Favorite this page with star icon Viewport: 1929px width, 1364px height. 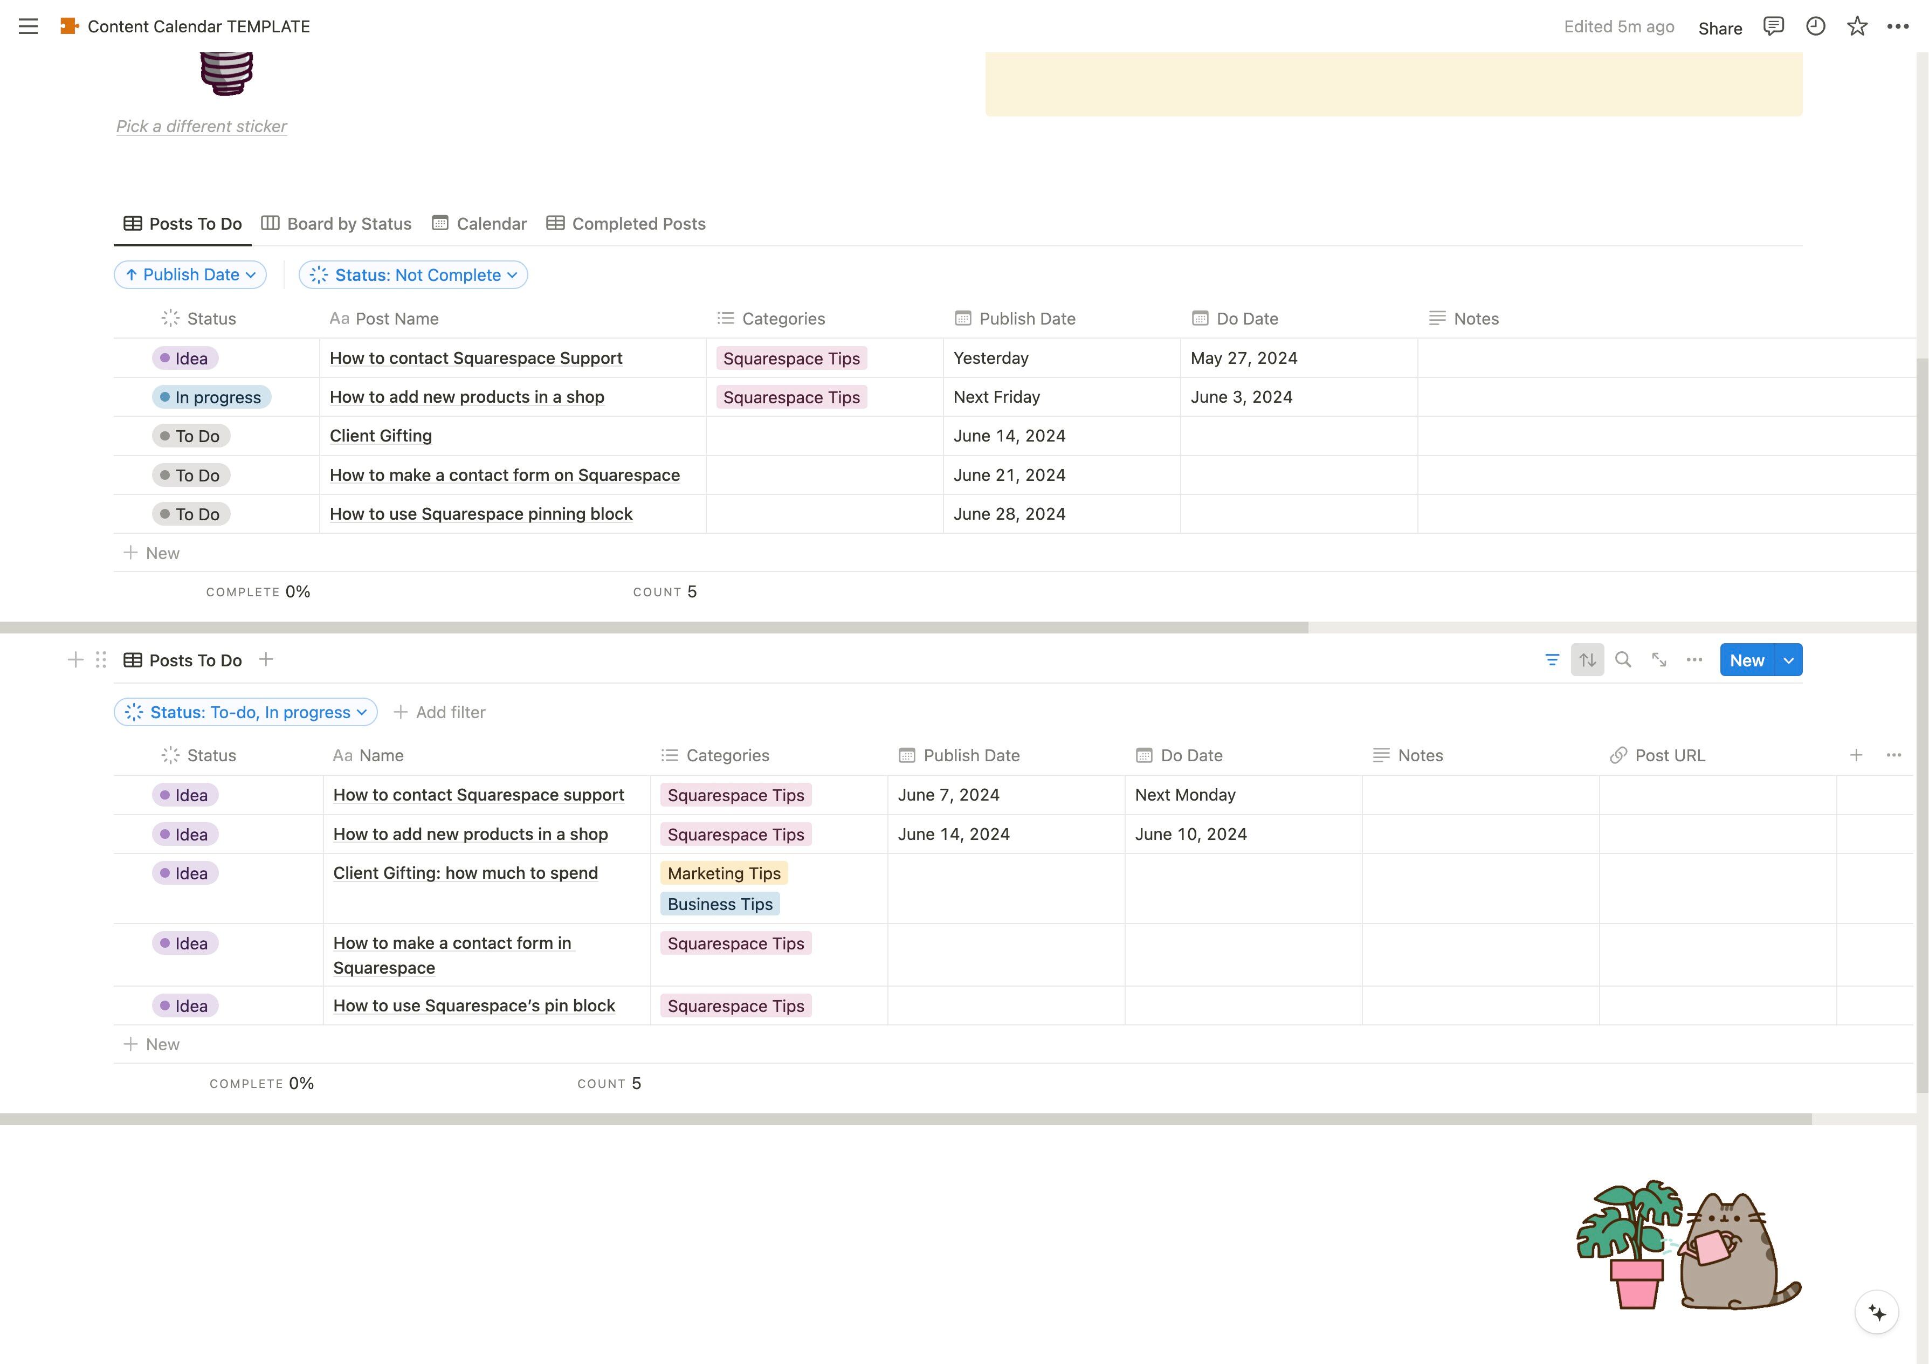(x=1857, y=27)
